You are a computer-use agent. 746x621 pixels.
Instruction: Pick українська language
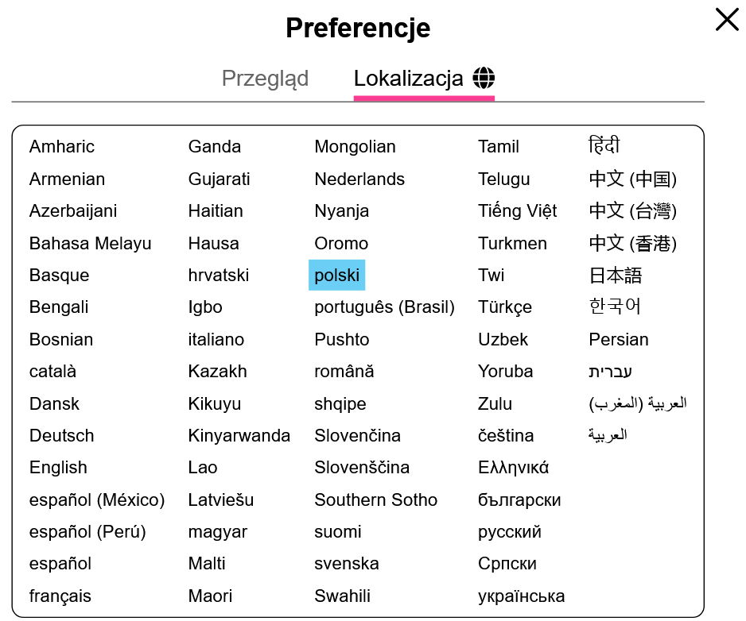coord(521,596)
